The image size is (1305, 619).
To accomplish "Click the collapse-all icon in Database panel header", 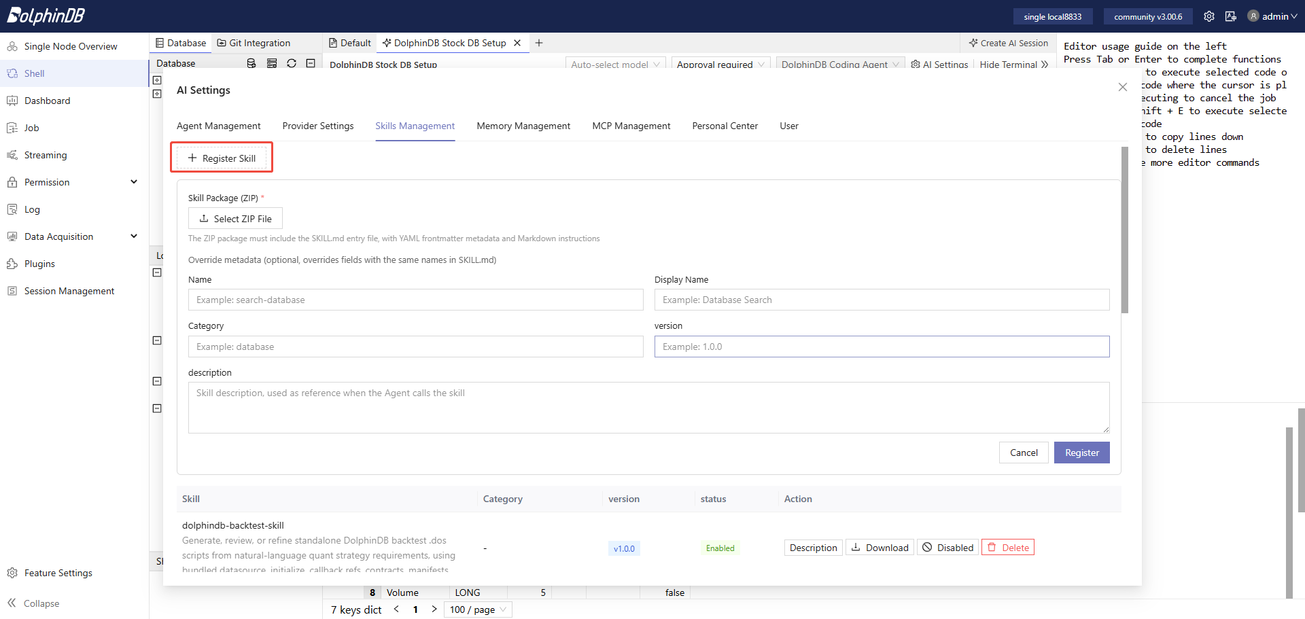I will (311, 63).
